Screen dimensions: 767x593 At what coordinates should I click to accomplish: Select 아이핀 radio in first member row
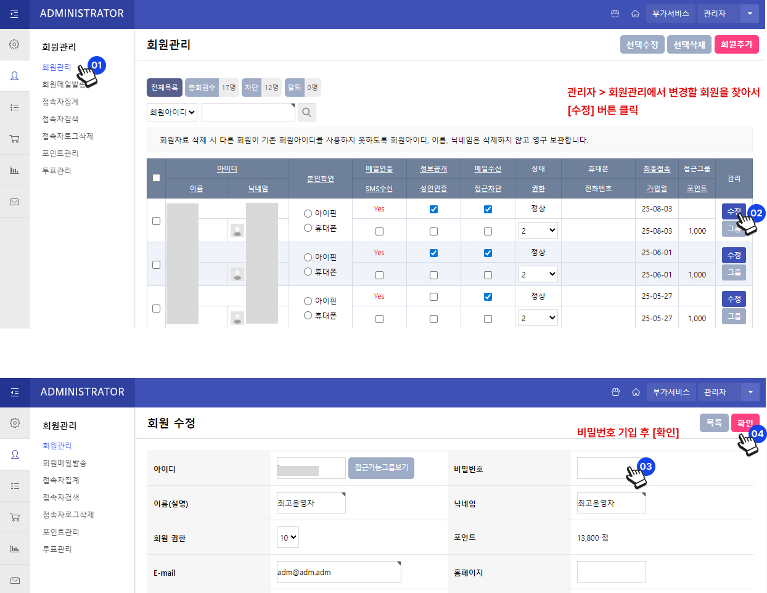click(x=308, y=213)
